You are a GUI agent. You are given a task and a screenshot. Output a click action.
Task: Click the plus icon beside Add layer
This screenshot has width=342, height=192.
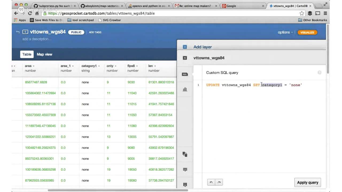[185, 47]
